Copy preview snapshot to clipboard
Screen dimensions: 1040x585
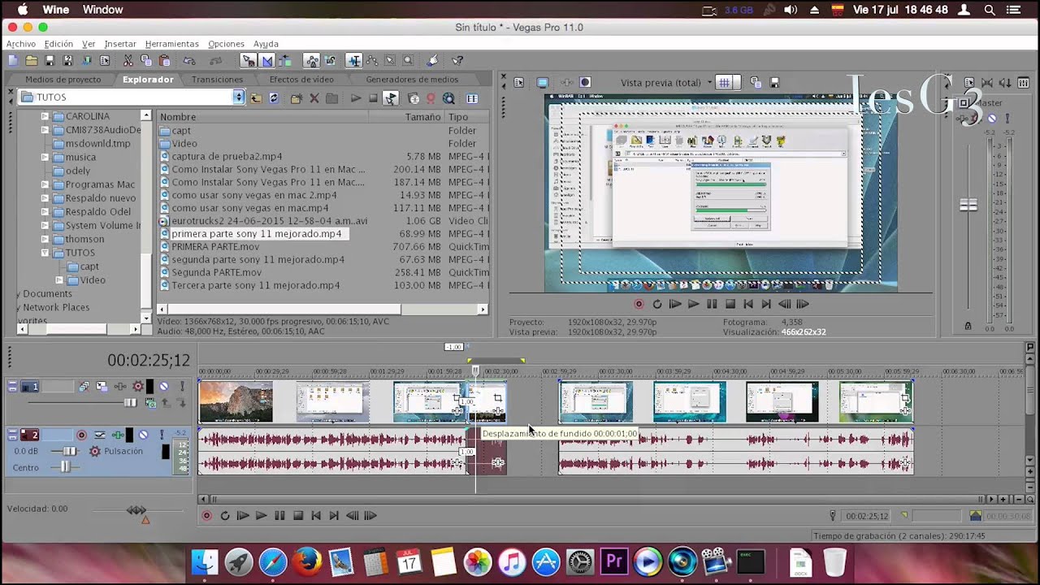[x=756, y=83]
